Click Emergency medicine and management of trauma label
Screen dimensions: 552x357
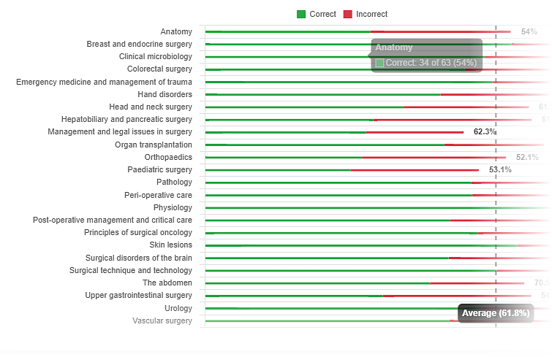tap(104, 82)
